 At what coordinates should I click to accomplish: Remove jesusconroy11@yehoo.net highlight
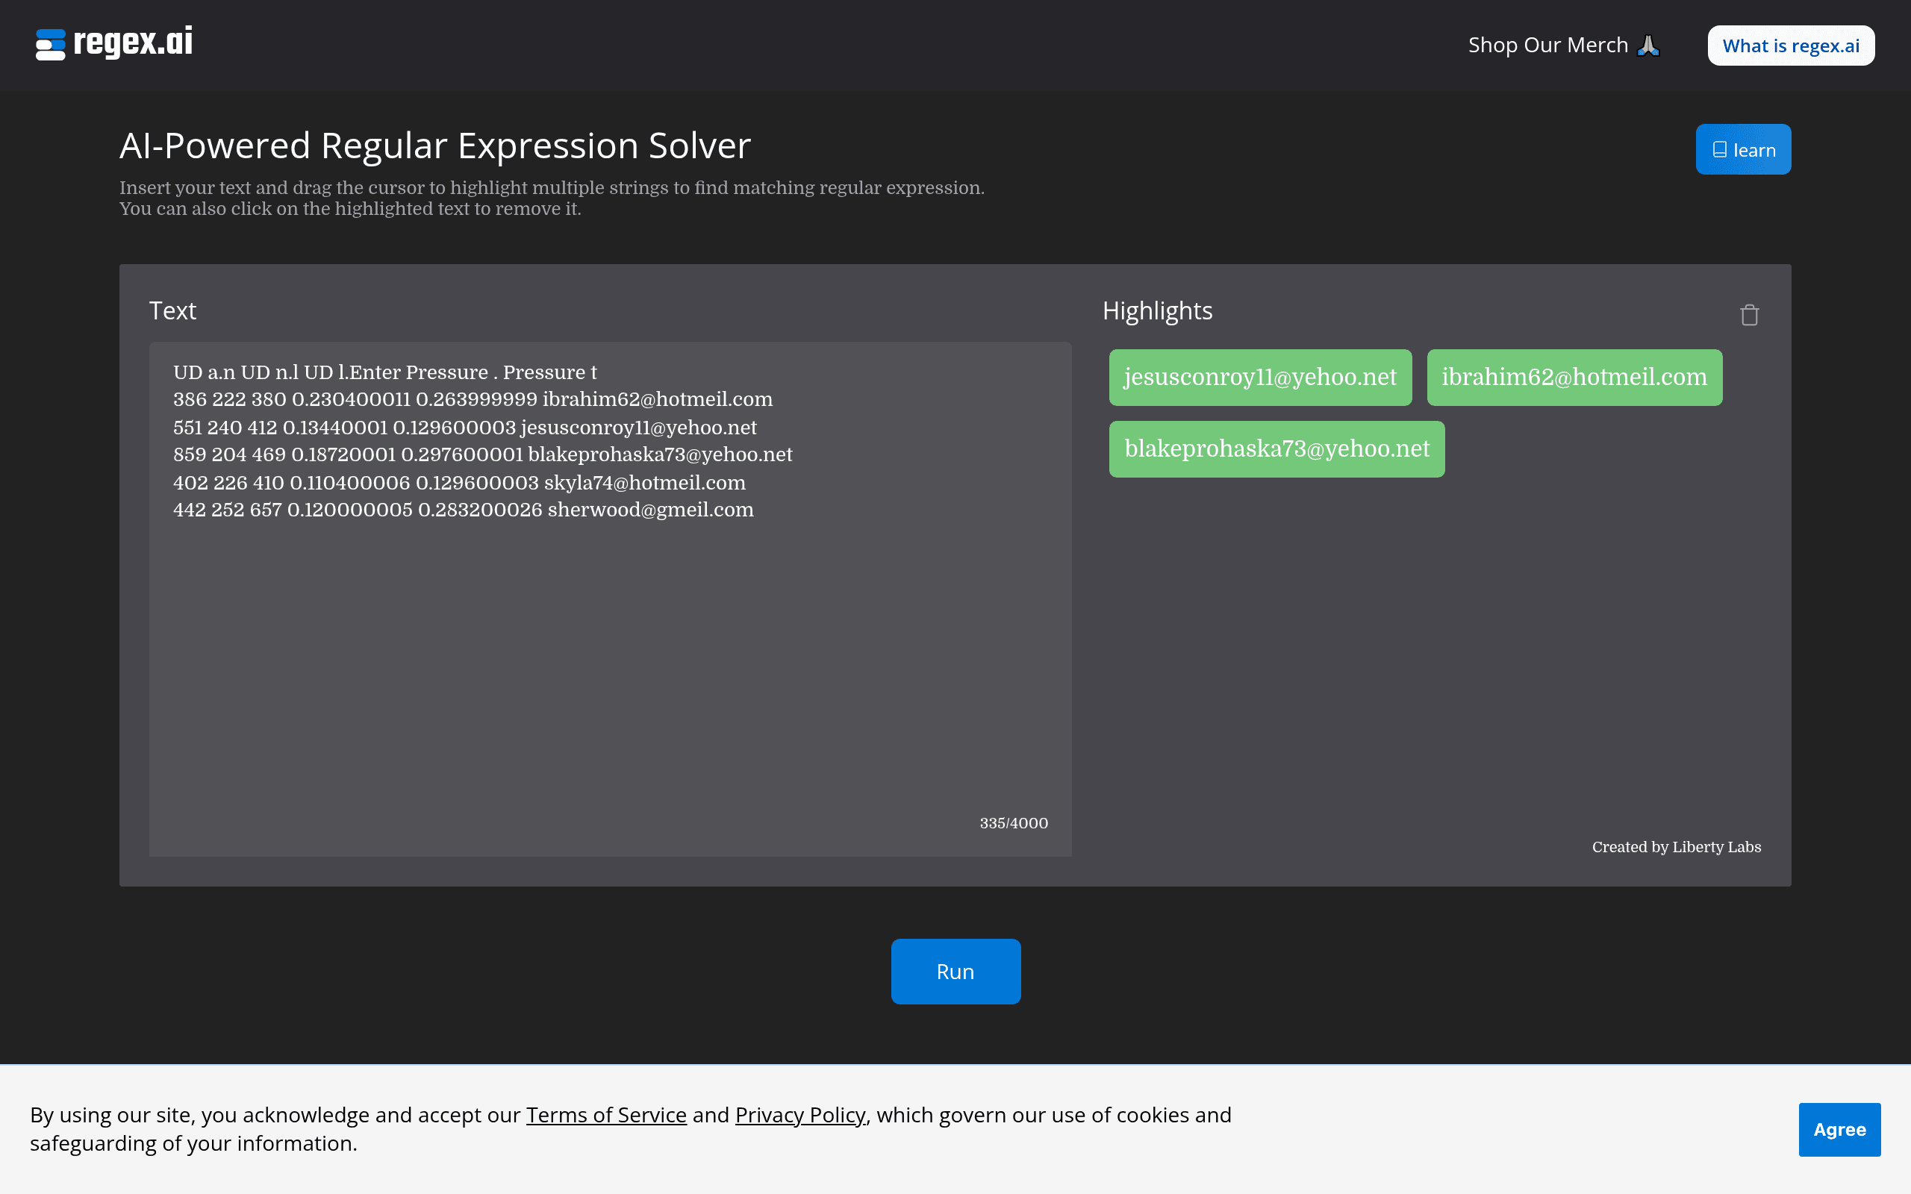pos(1260,378)
